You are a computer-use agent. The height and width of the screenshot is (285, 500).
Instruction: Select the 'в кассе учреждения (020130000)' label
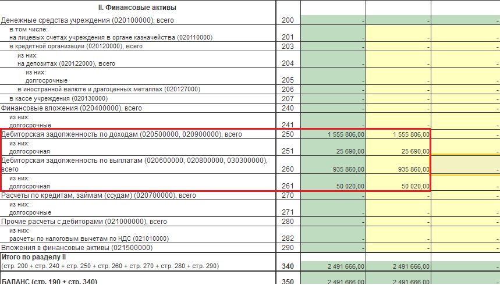coord(59,98)
